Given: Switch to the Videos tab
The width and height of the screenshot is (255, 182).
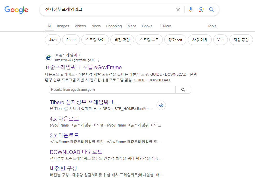Looking at the screenshot, I should click(80, 26).
